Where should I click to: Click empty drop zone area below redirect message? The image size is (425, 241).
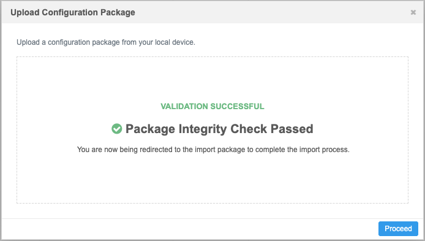(x=212, y=179)
